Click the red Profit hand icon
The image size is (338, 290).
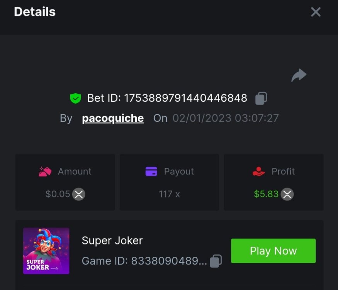tap(258, 171)
